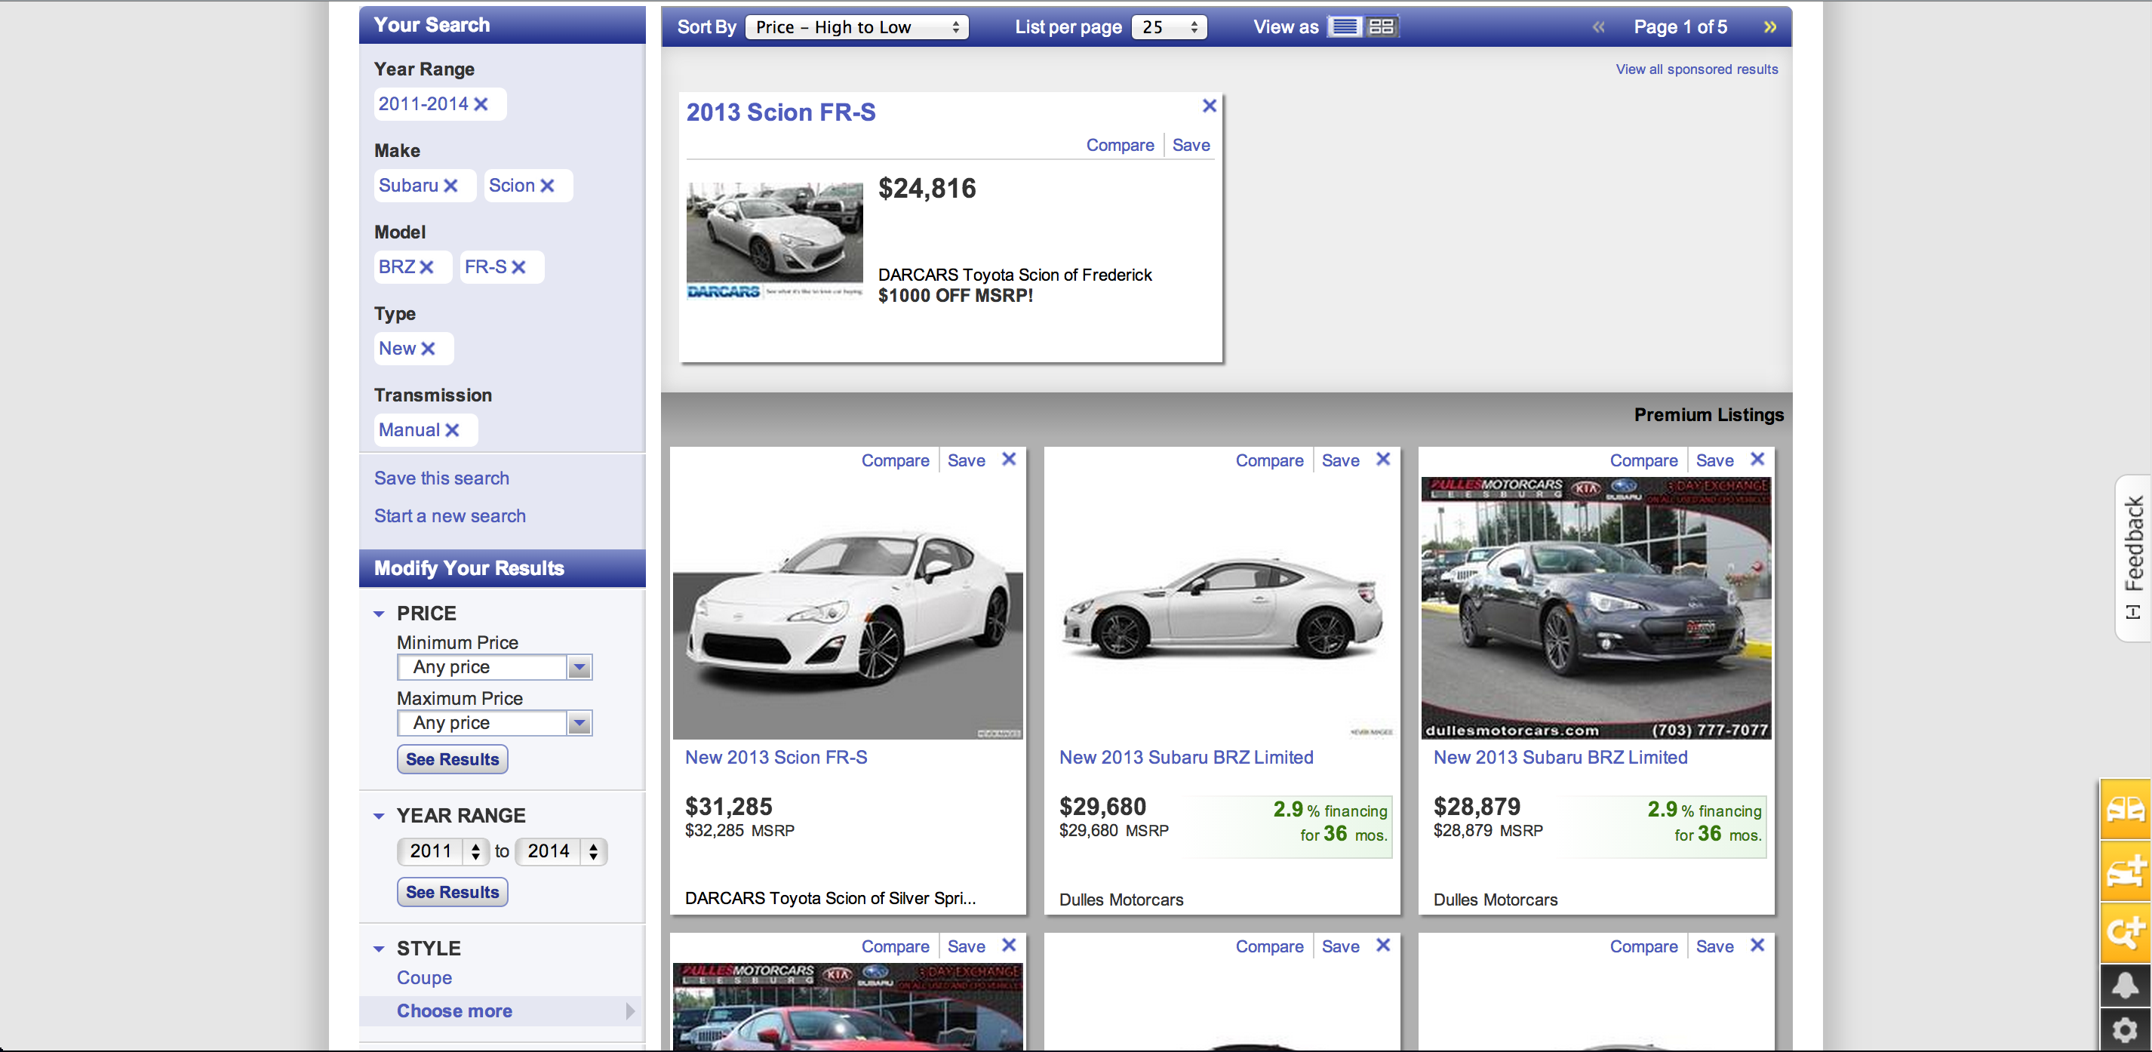2152x1052 pixels.
Task: Compare the $29,680 Subaru BRZ Limited
Action: tap(1269, 460)
